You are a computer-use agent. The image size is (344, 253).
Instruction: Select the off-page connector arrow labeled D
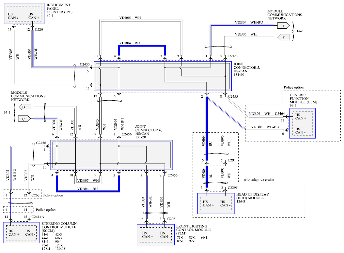coord(25,106)
